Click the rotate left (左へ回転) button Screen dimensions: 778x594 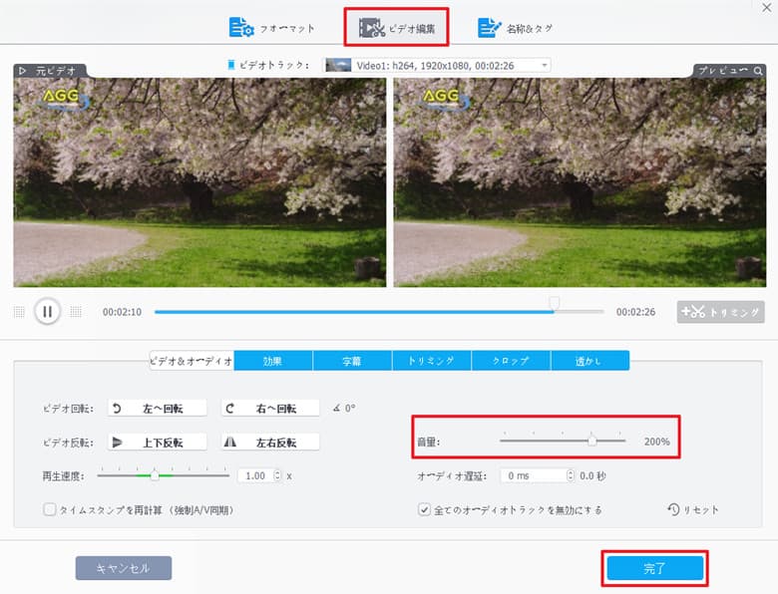pyautogui.click(x=157, y=408)
